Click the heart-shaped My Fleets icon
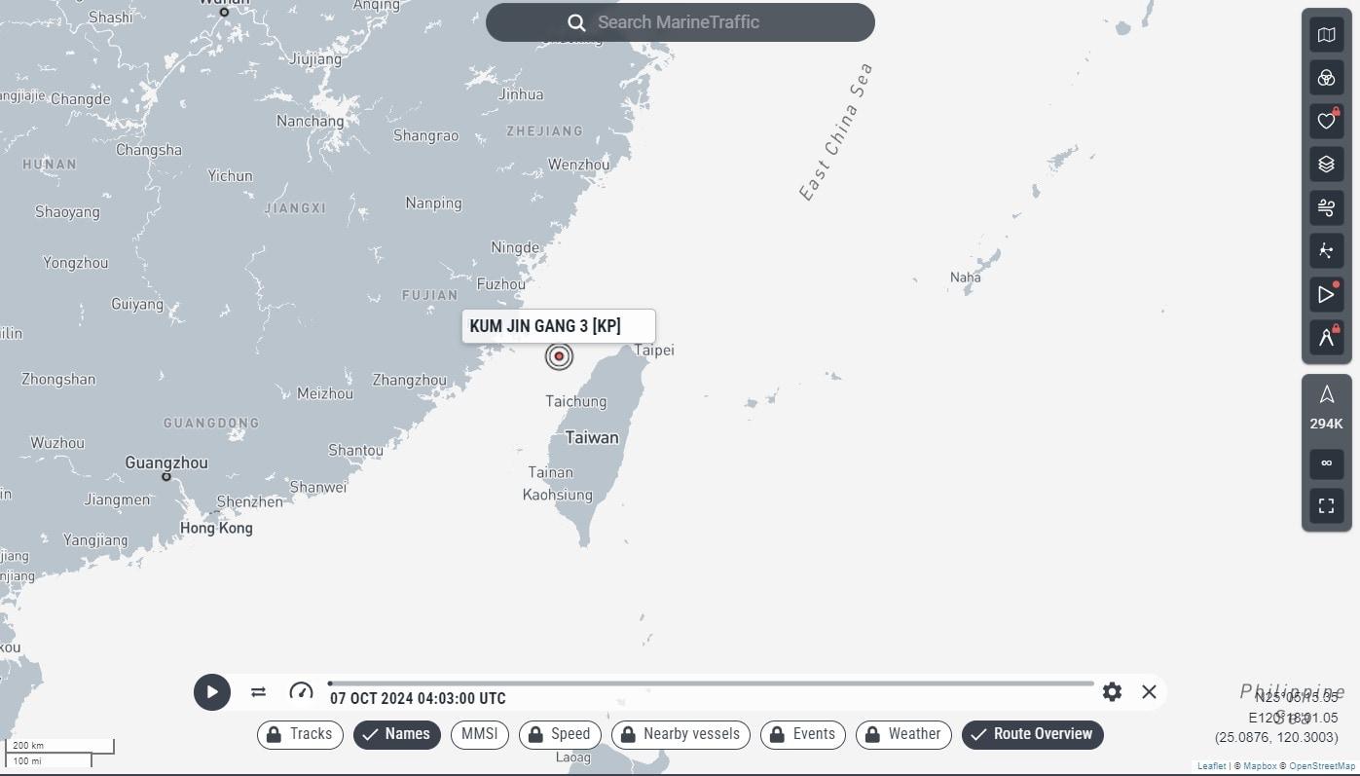The height and width of the screenshot is (776, 1360). coord(1326,122)
